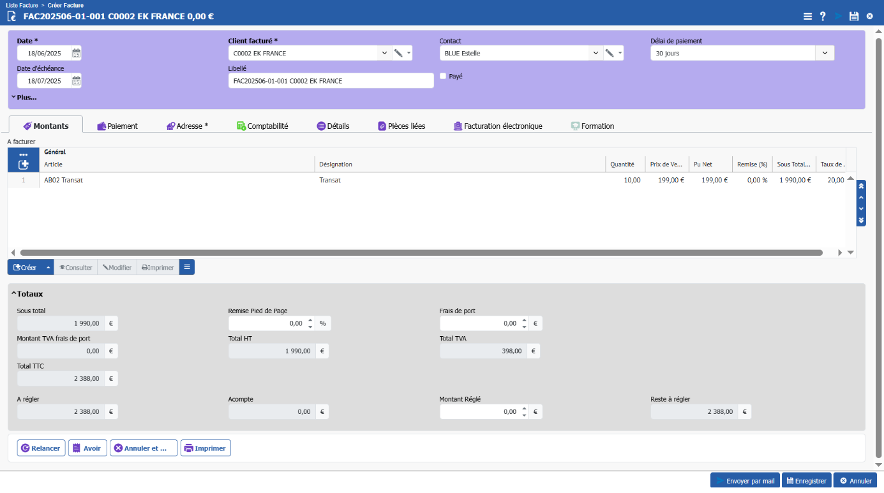
Task: Switch to the Comptabilité tab
Action: [262, 126]
